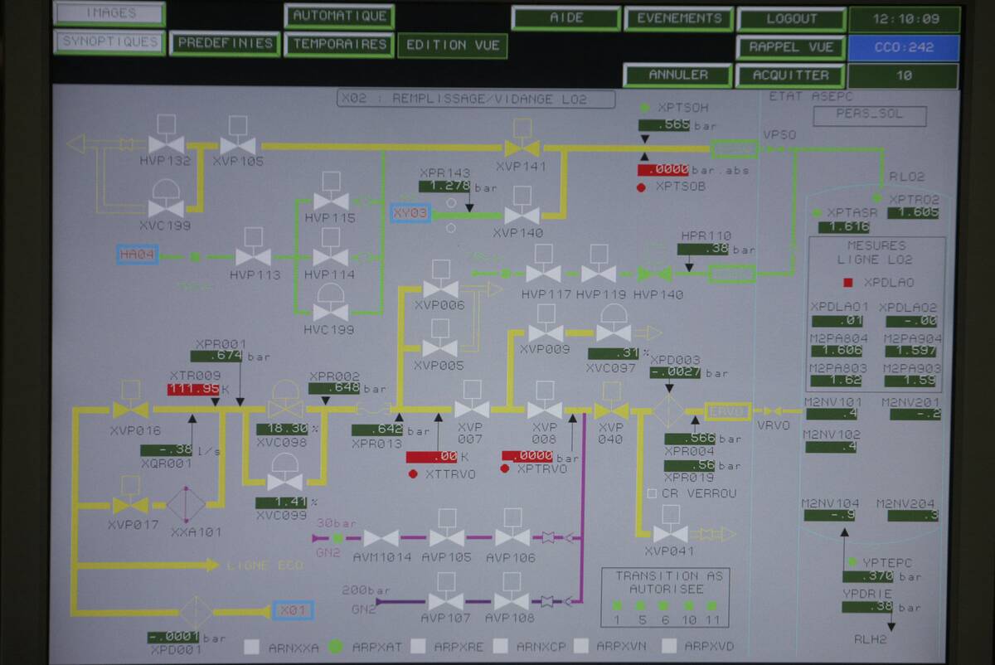Click the XVP041 drain valve icon
995x665 pixels.
tap(670, 534)
